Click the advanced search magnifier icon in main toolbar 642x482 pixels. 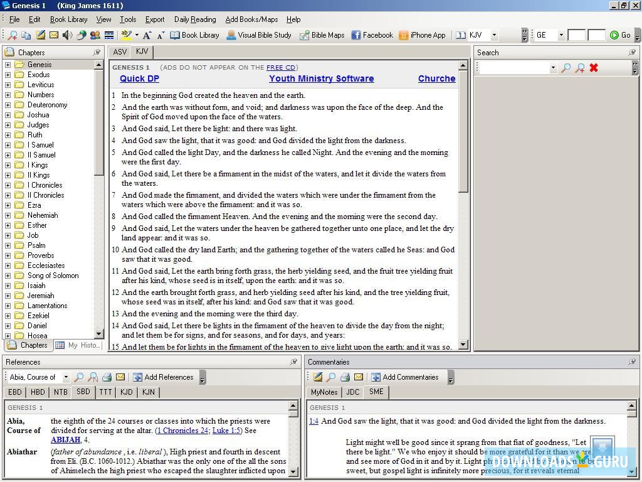click(13, 35)
